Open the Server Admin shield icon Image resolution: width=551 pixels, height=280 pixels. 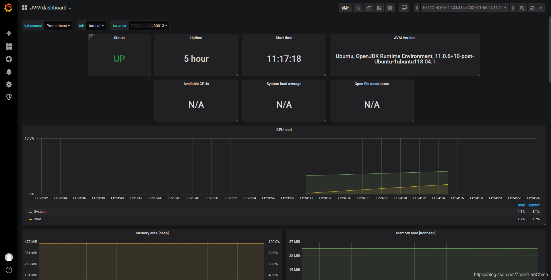pos(9,97)
